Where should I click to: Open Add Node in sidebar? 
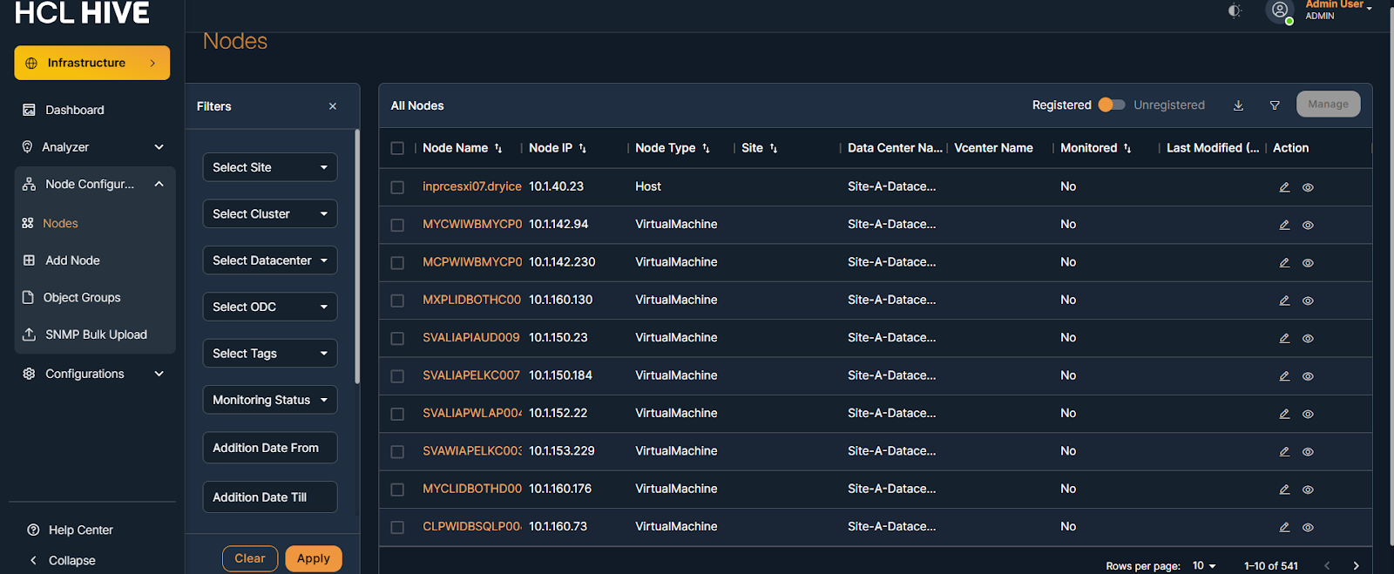tap(72, 260)
